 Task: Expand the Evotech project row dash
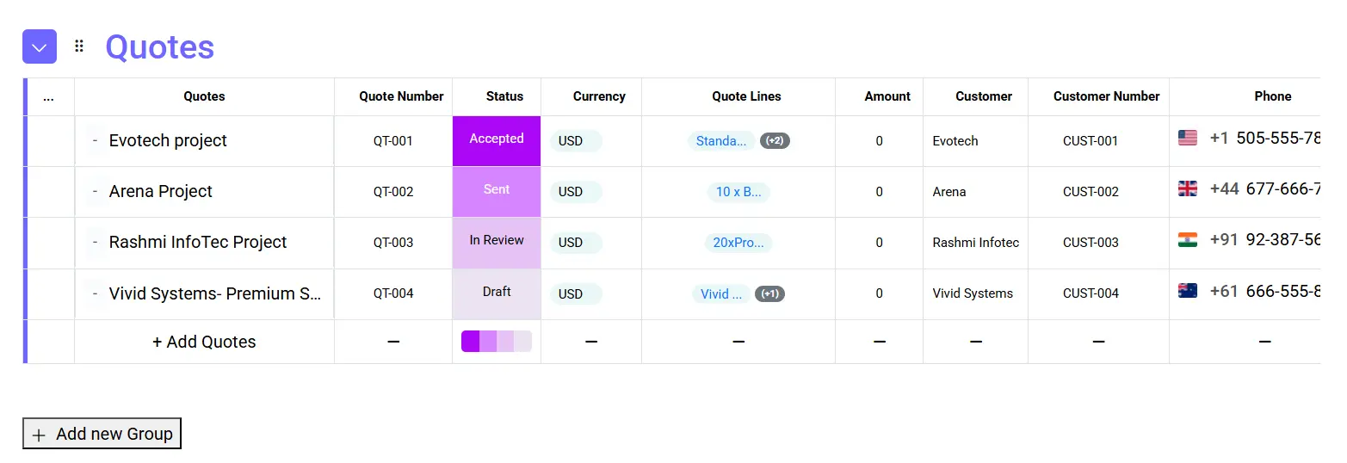point(95,140)
